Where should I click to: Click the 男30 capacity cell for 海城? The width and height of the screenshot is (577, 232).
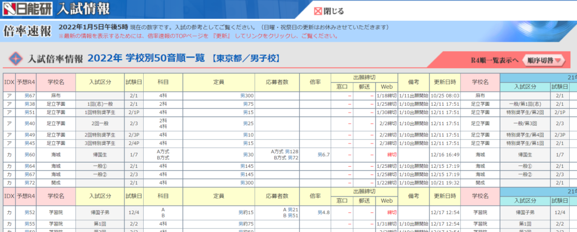[248, 154]
